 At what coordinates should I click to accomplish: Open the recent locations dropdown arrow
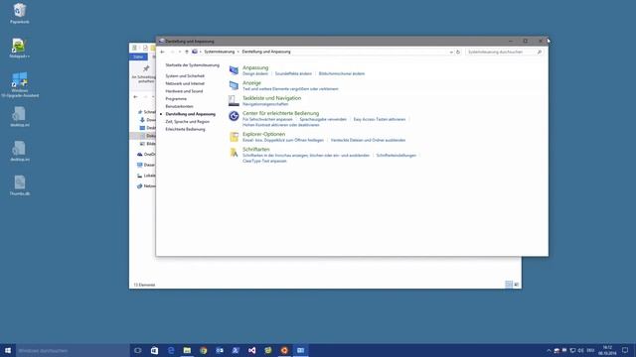pyautogui.click(x=180, y=52)
